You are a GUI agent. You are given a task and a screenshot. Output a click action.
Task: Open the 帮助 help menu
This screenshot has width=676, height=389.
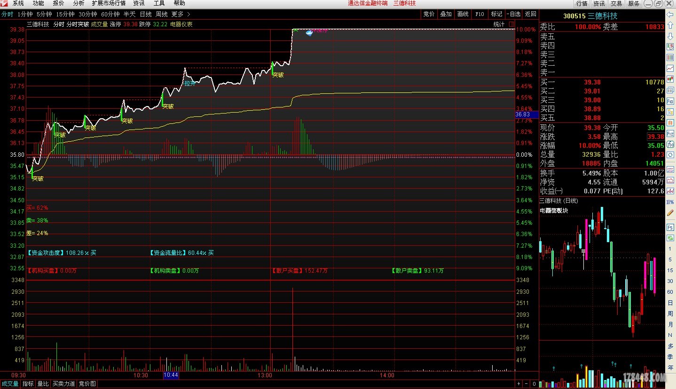[180, 3]
